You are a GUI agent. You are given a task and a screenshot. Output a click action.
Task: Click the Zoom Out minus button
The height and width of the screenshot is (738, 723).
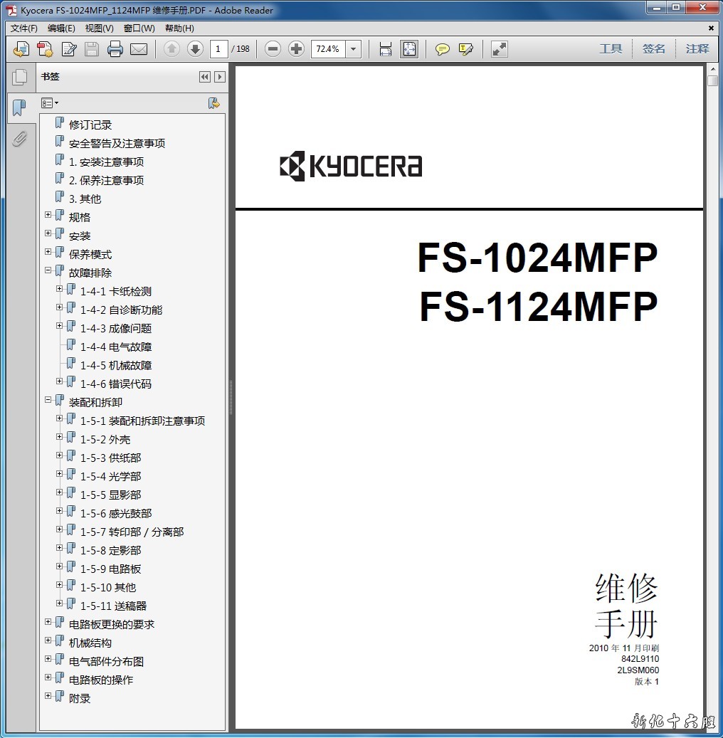click(x=273, y=49)
